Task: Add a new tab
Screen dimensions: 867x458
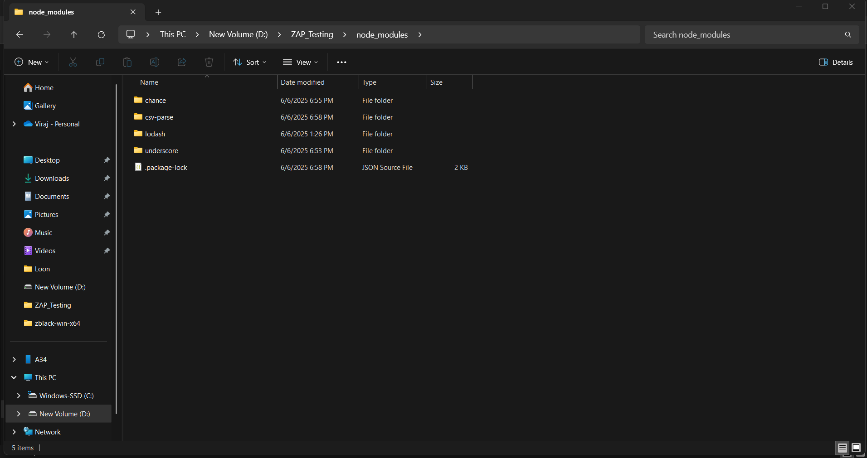Action: tap(158, 12)
